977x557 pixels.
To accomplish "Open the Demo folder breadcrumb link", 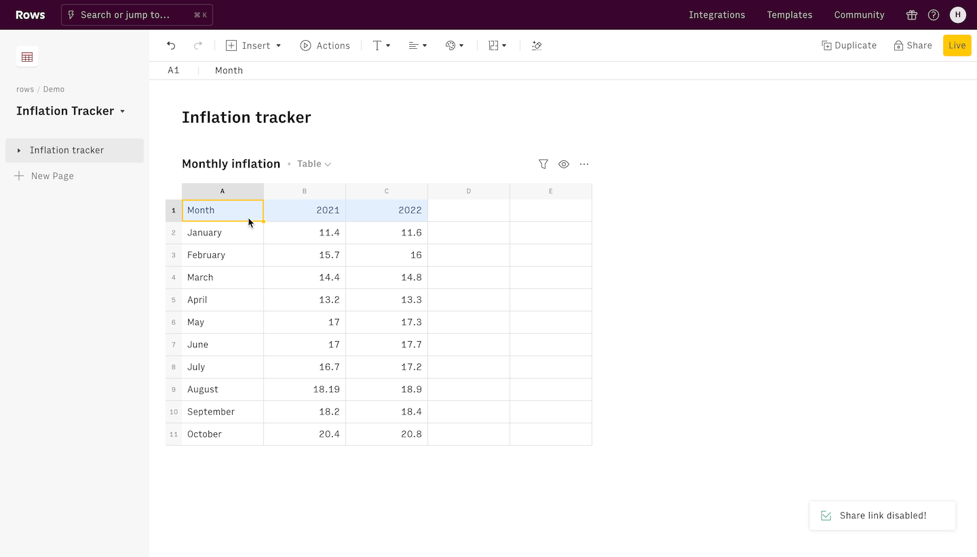I will pyautogui.click(x=54, y=90).
